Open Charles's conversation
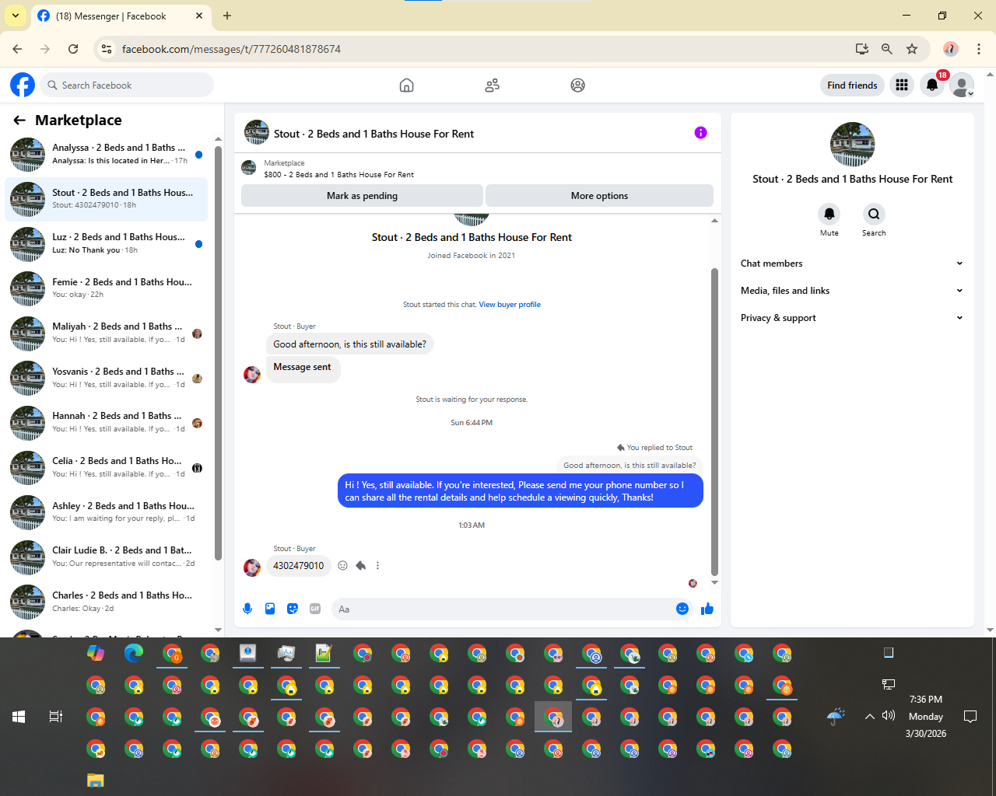This screenshot has width=996, height=796. pyautogui.click(x=107, y=602)
